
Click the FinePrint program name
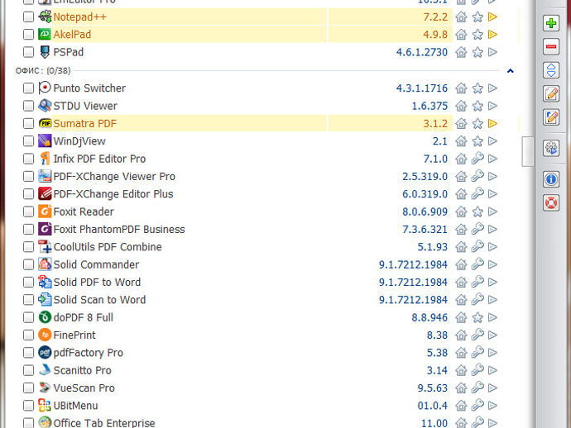pos(74,335)
